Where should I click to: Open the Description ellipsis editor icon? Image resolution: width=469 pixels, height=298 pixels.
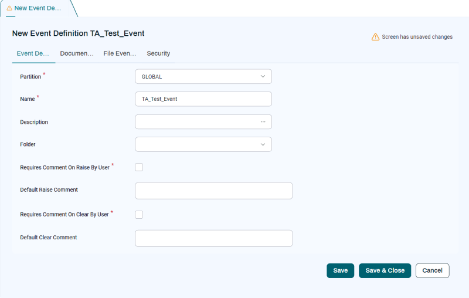263,122
